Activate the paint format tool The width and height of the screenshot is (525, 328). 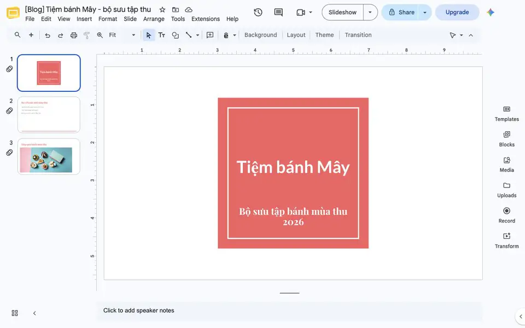tap(87, 35)
